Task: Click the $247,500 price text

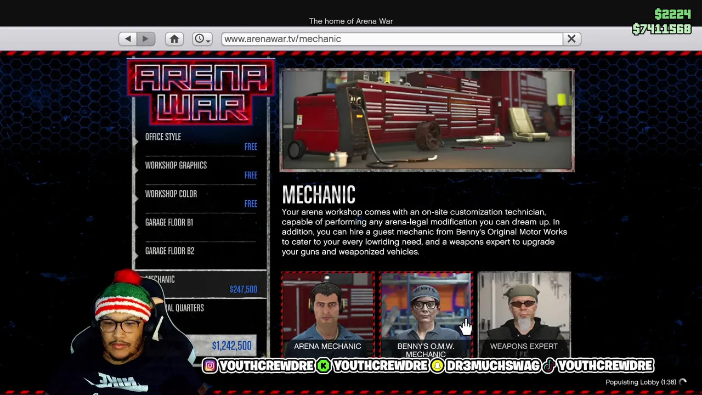Action: (x=244, y=289)
